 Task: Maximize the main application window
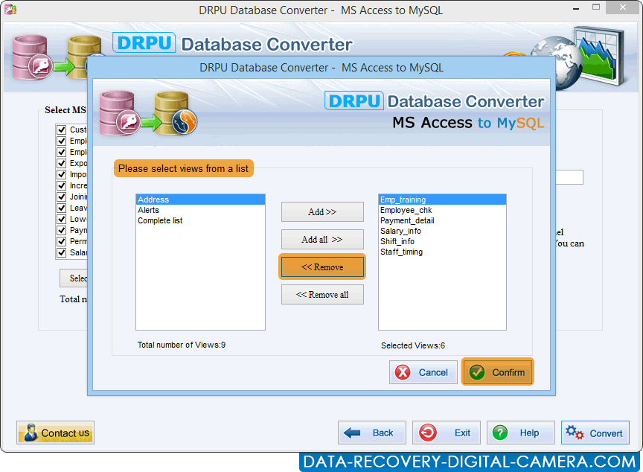(x=596, y=7)
